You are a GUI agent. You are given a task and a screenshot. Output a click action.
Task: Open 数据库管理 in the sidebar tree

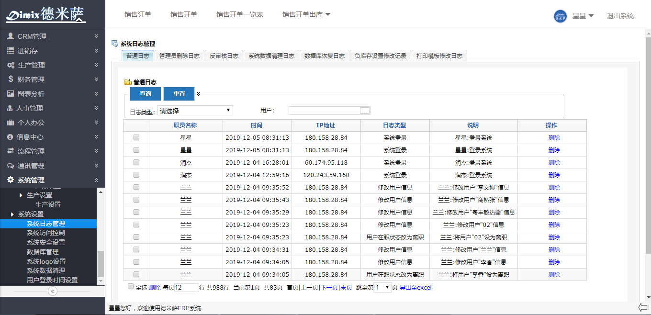[x=43, y=252]
